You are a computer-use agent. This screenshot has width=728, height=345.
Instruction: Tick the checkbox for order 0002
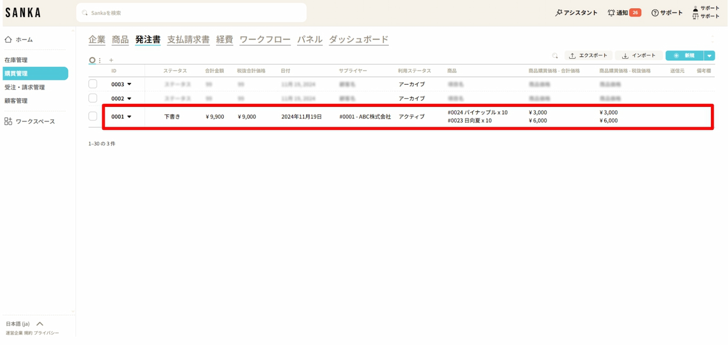point(93,98)
